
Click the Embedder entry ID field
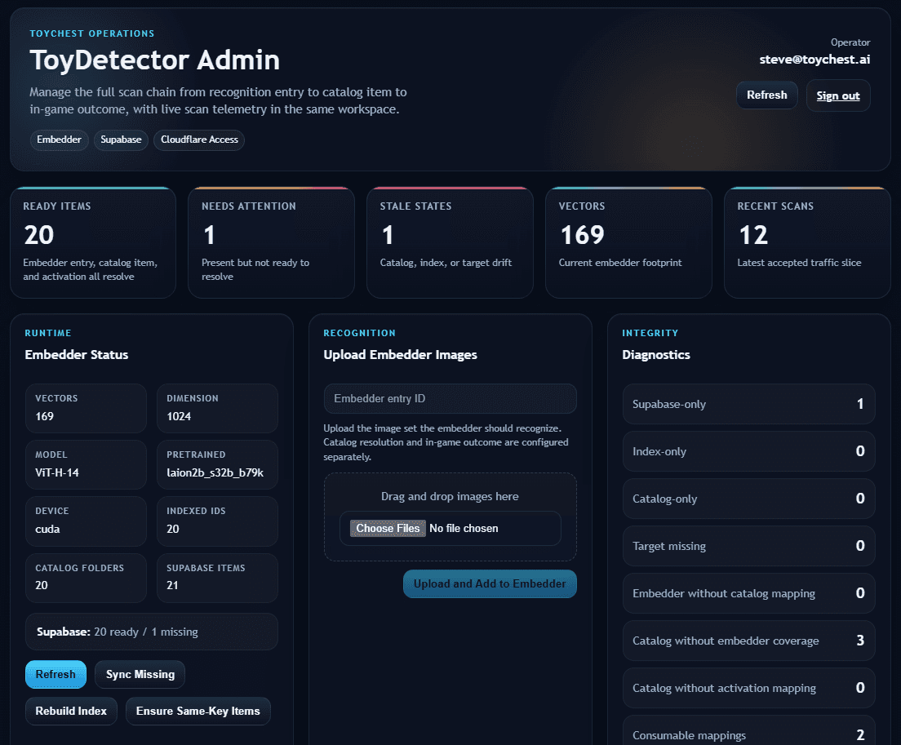coord(450,398)
